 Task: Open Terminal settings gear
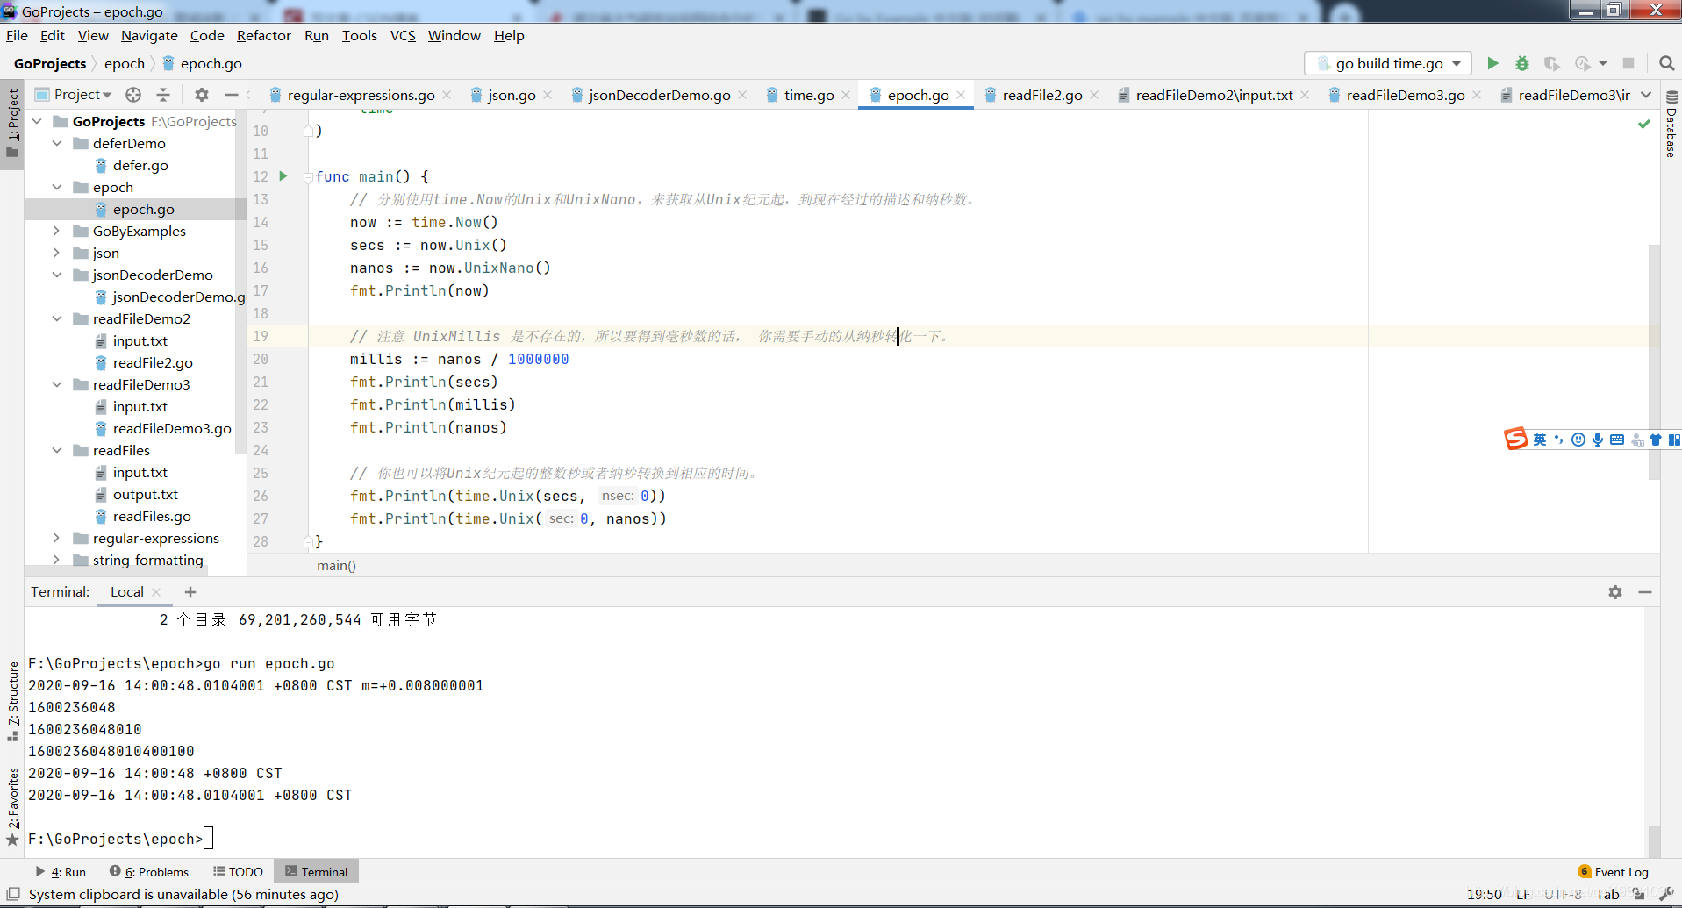point(1615,592)
